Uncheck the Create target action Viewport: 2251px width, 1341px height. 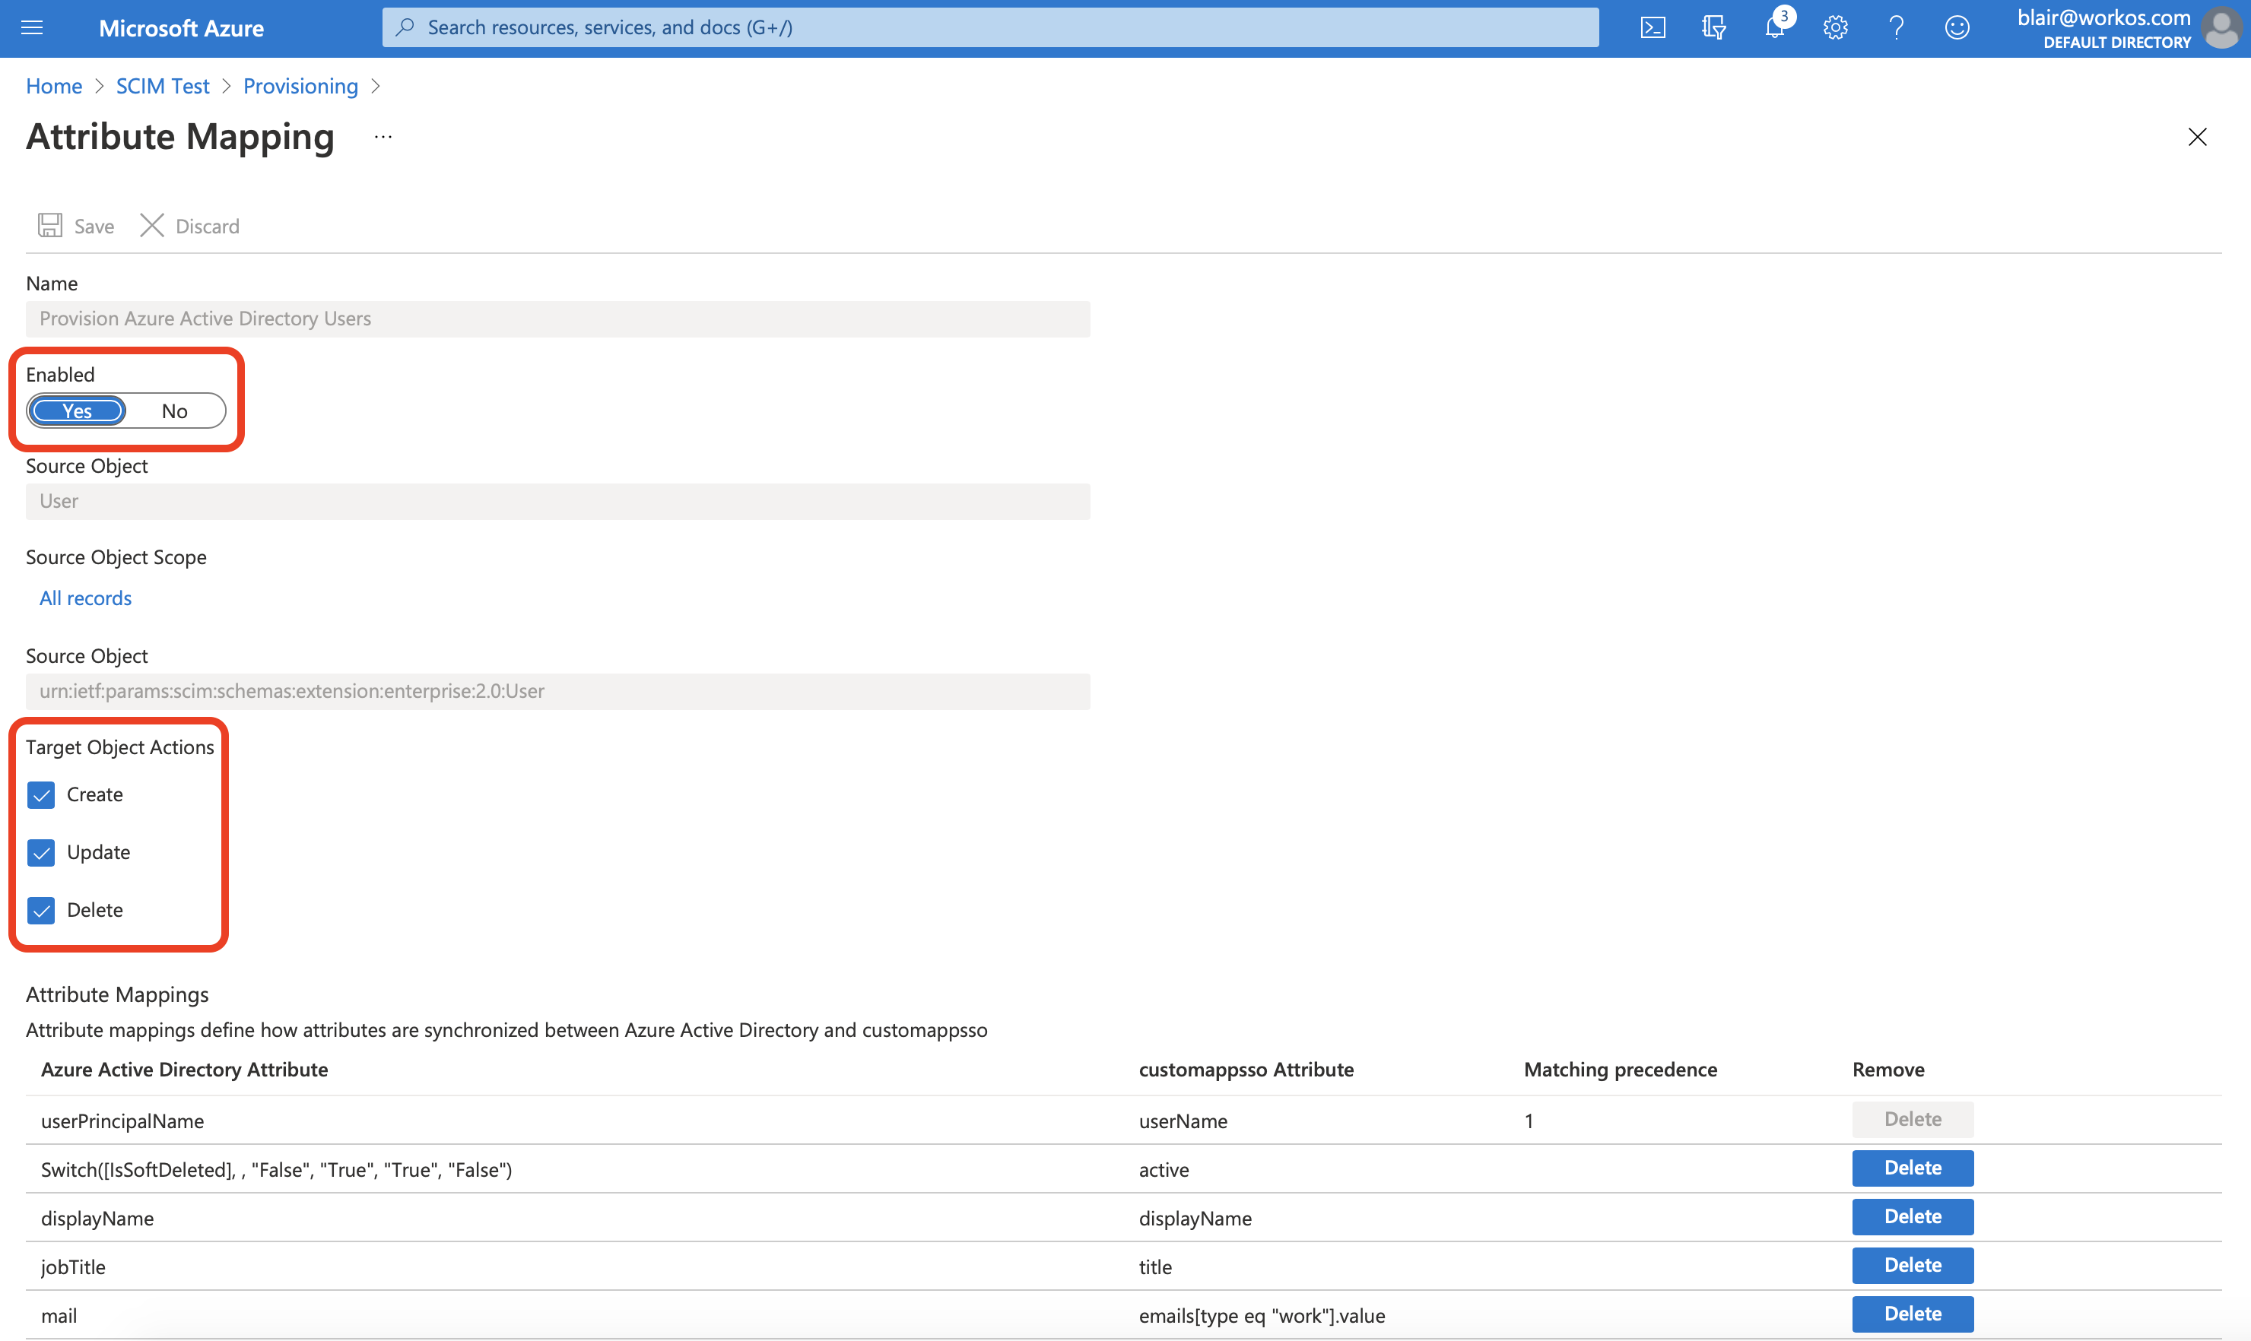coord(42,794)
